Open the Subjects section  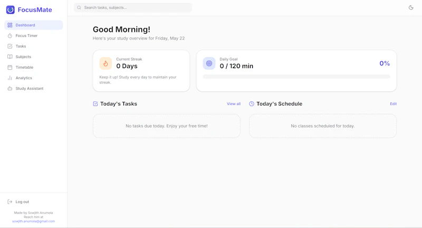pos(34,56)
